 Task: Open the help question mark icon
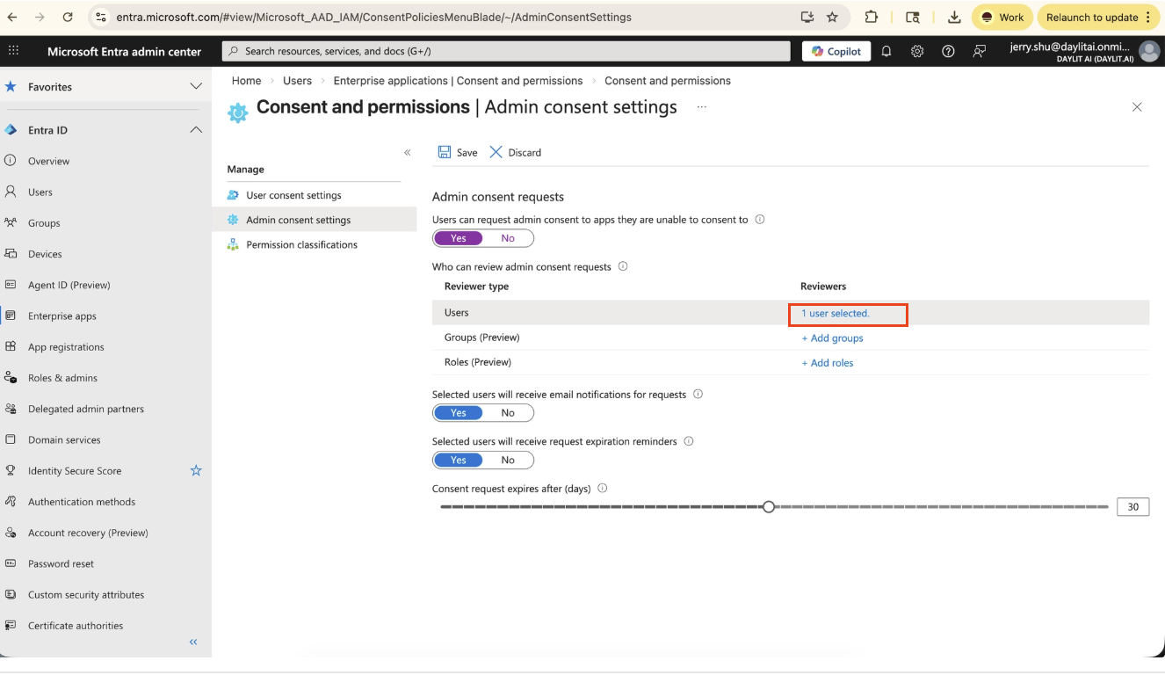pos(948,51)
